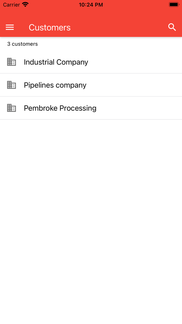Viewport: 182px width, 324px height.
Task: Click the Pipelines company name text
Action: 55,85
